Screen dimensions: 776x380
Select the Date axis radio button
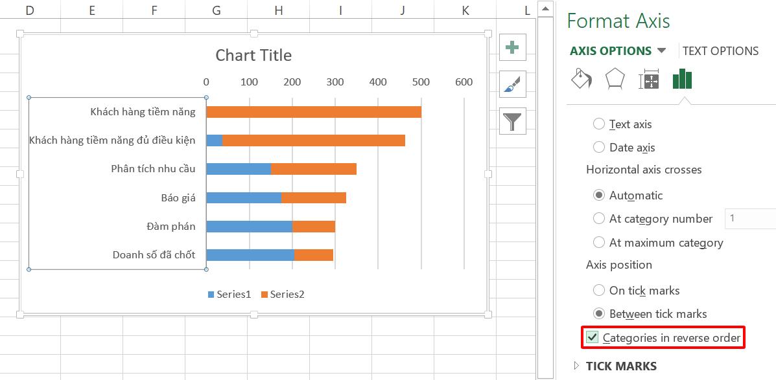coord(598,147)
